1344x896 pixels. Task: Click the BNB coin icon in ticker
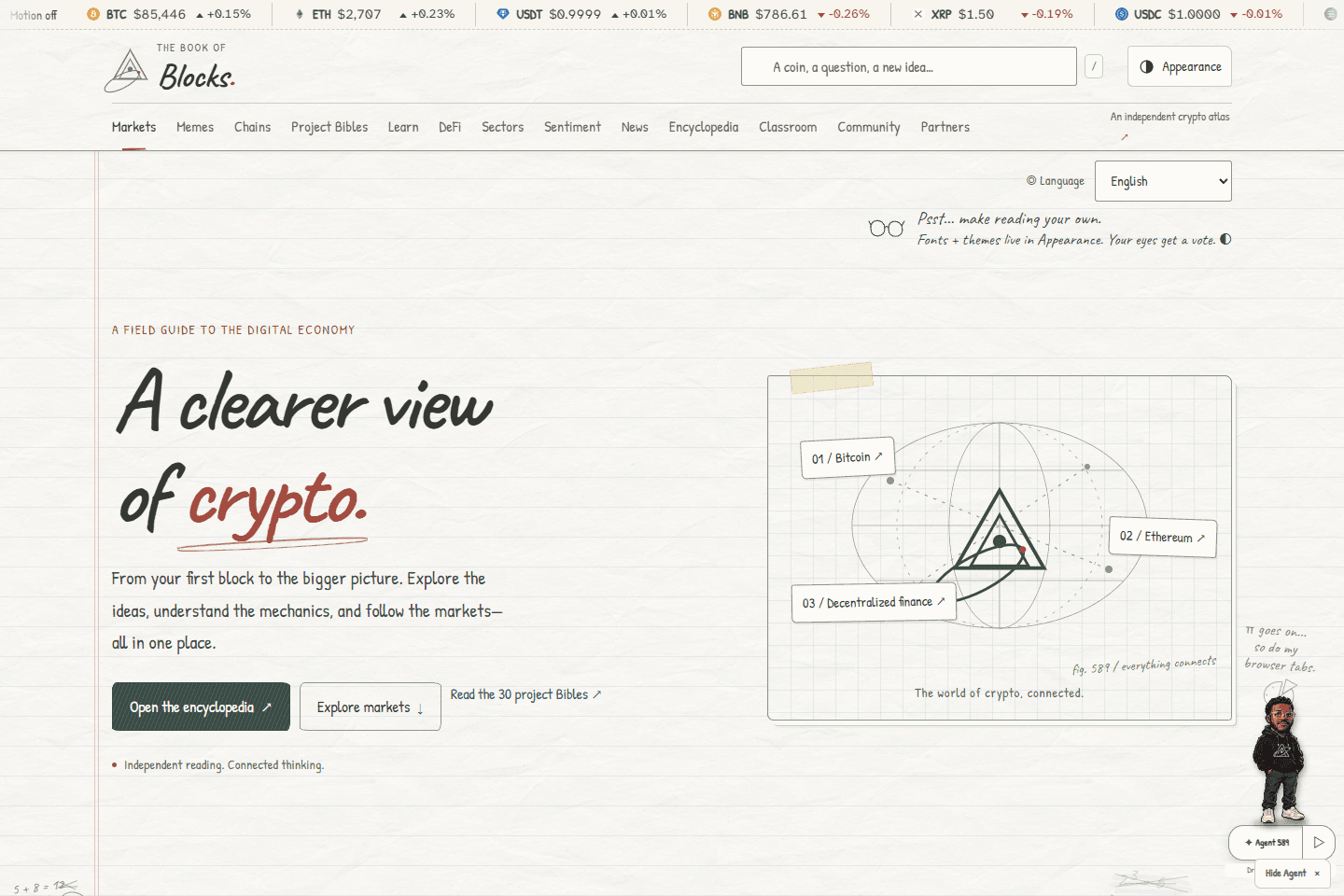point(715,14)
